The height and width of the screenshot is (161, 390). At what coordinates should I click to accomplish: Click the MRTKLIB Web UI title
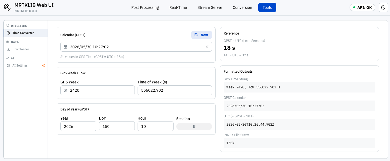34,5
